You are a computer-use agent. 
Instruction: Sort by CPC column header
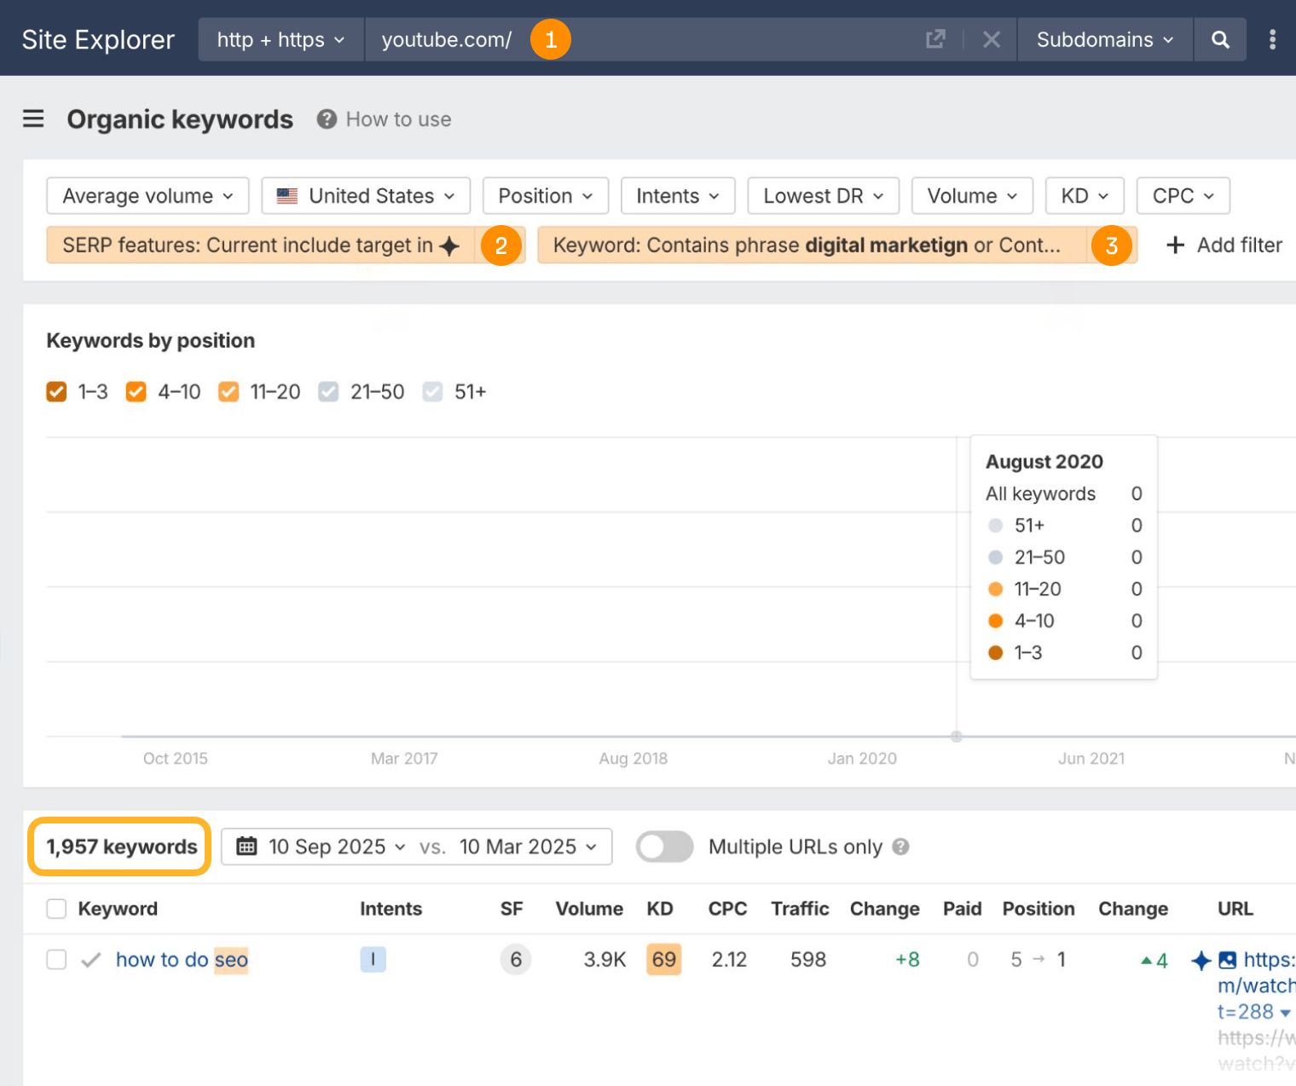coord(727,909)
